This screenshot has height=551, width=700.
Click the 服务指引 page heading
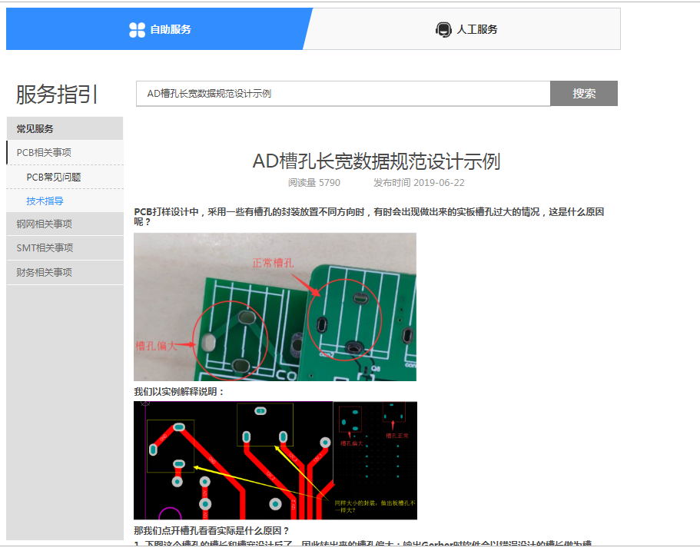click(58, 95)
